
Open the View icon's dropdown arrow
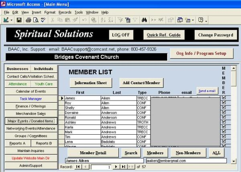[x=12, y=20]
